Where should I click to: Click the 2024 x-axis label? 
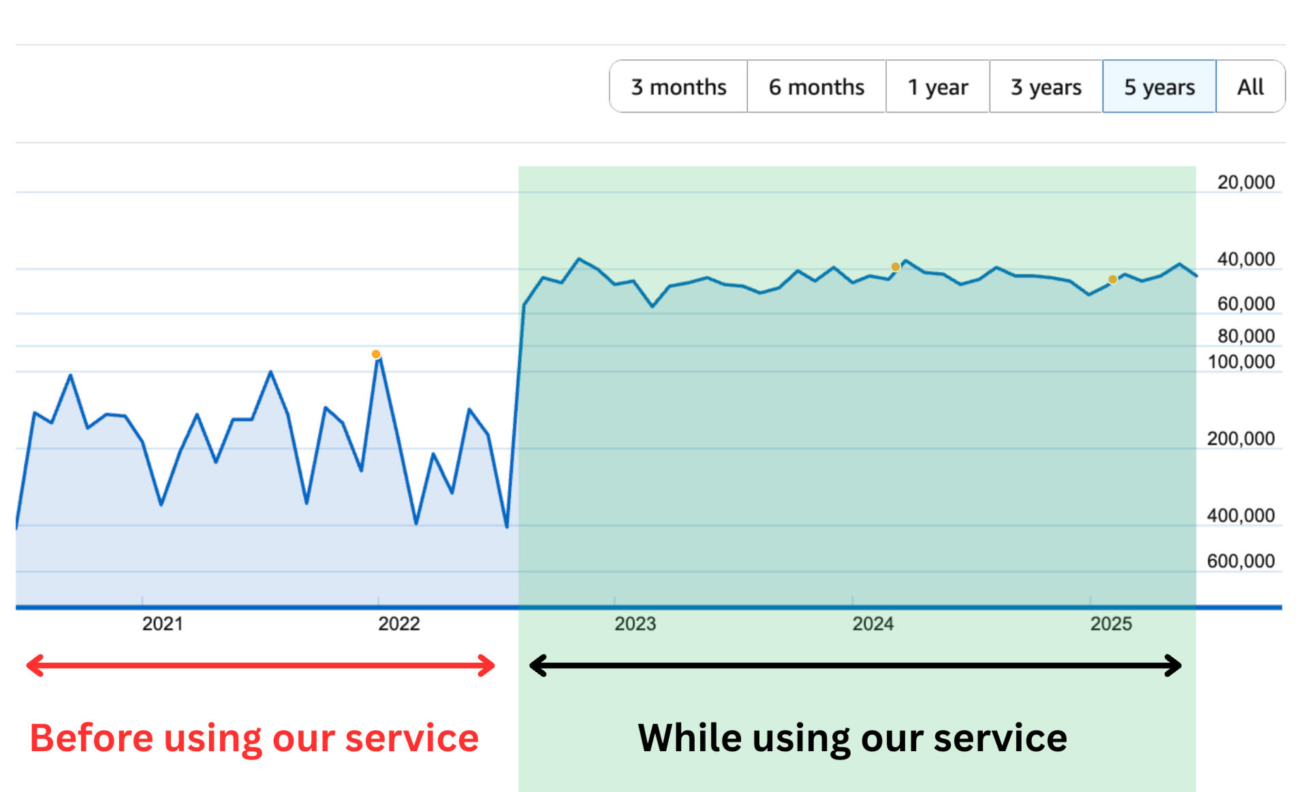point(873,623)
